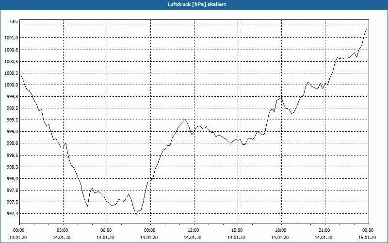The image size is (388, 243).
Task: Choose the 997,5 y-axis tick label
Action: point(12,202)
